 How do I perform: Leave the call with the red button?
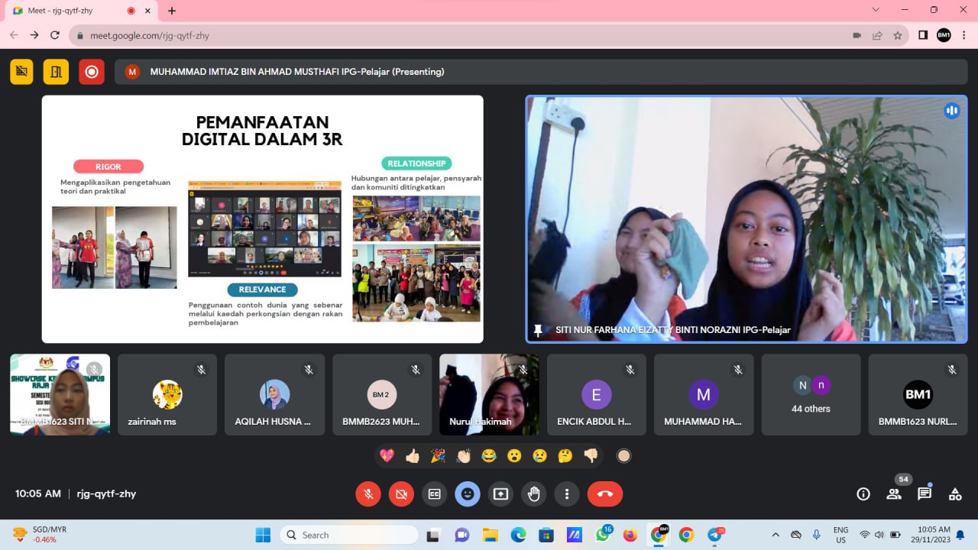click(x=604, y=494)
